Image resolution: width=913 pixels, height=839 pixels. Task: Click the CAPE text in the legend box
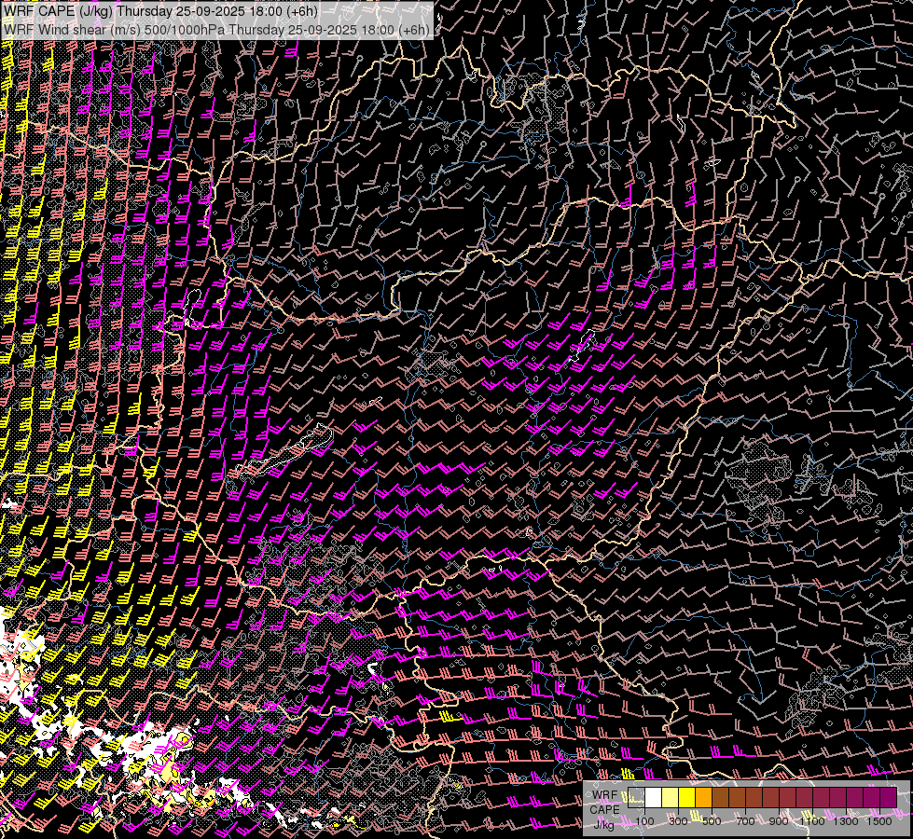coord(605,808)
